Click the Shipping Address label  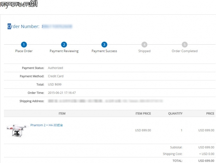[x=32, y=101]
